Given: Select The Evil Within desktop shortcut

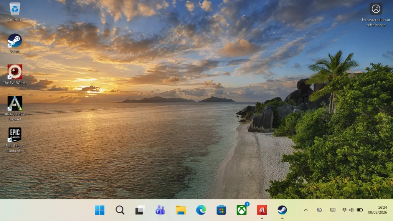Looking at the screenshot, I should coord(15,72).
